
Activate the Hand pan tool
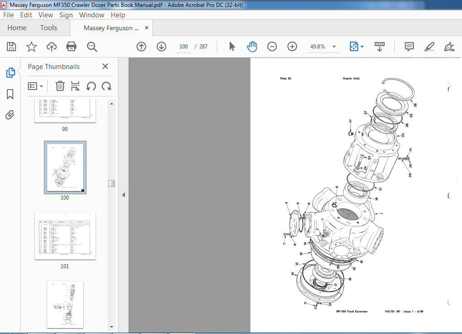click(252, 47)
